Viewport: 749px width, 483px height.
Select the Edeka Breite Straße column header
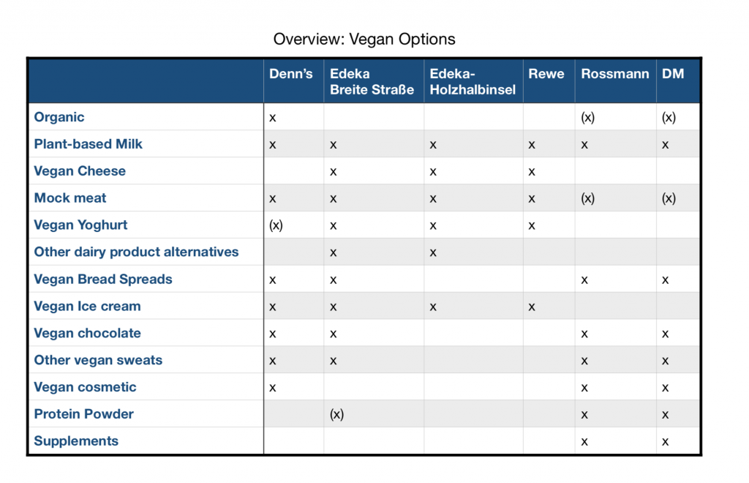tap(372, 82)
